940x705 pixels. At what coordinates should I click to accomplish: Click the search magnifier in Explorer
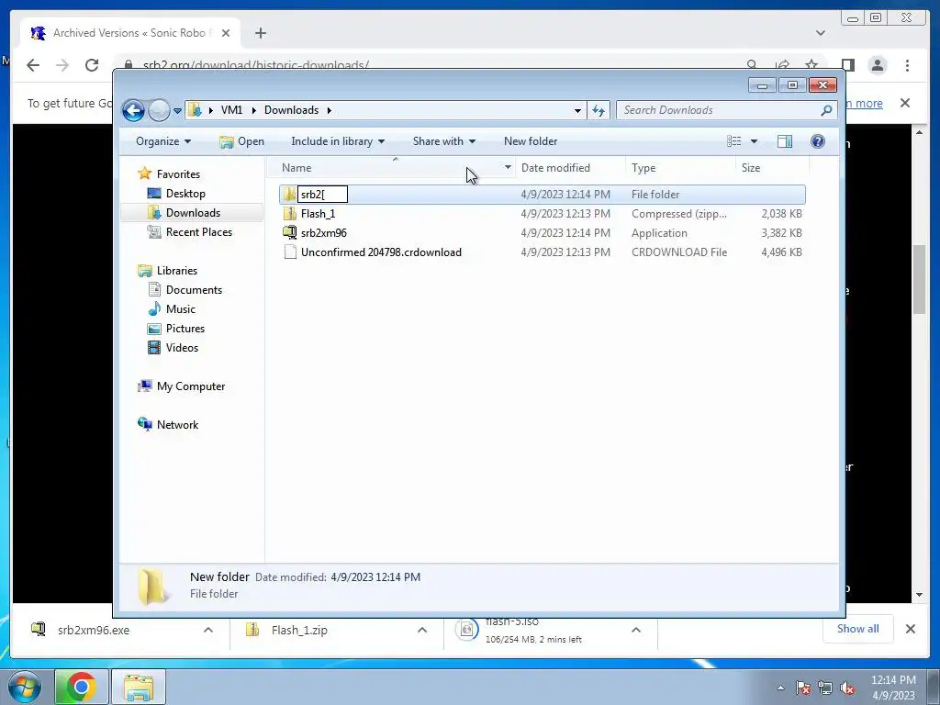click(x=827, y=110)
